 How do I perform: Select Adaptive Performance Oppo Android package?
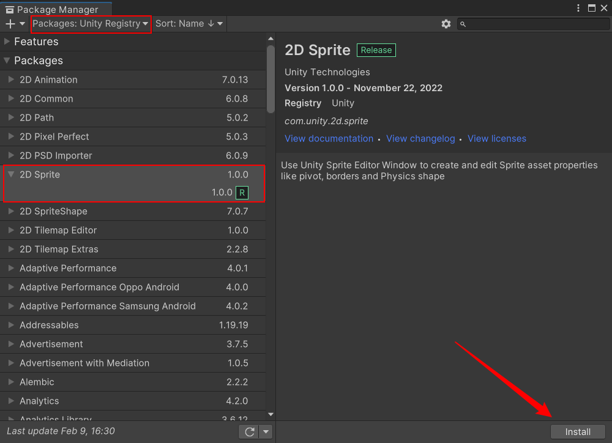(133, 287)
